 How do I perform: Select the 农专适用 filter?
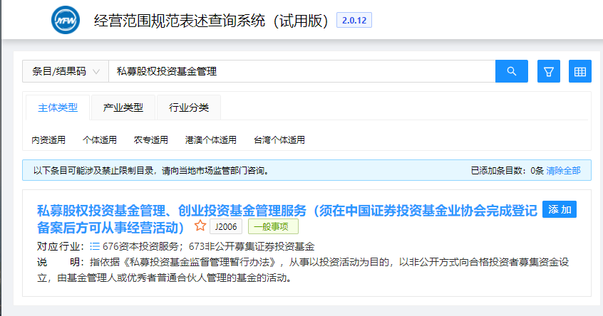tap(151, 139)
